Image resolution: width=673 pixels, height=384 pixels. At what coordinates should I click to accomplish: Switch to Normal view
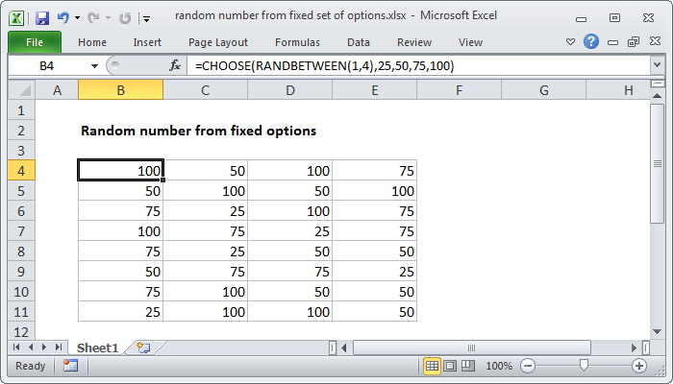[x=432, y=366]
